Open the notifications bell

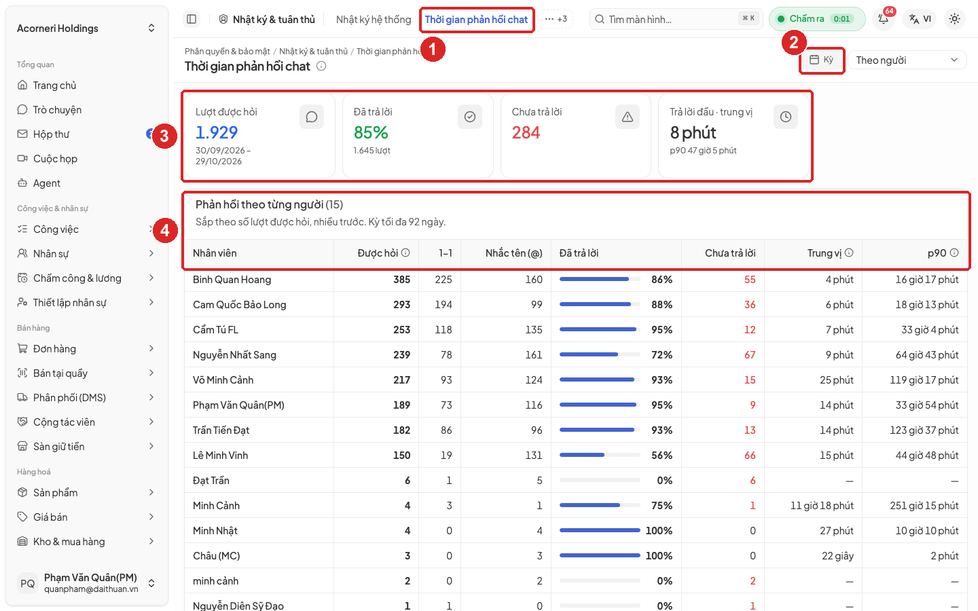[884, 19]
